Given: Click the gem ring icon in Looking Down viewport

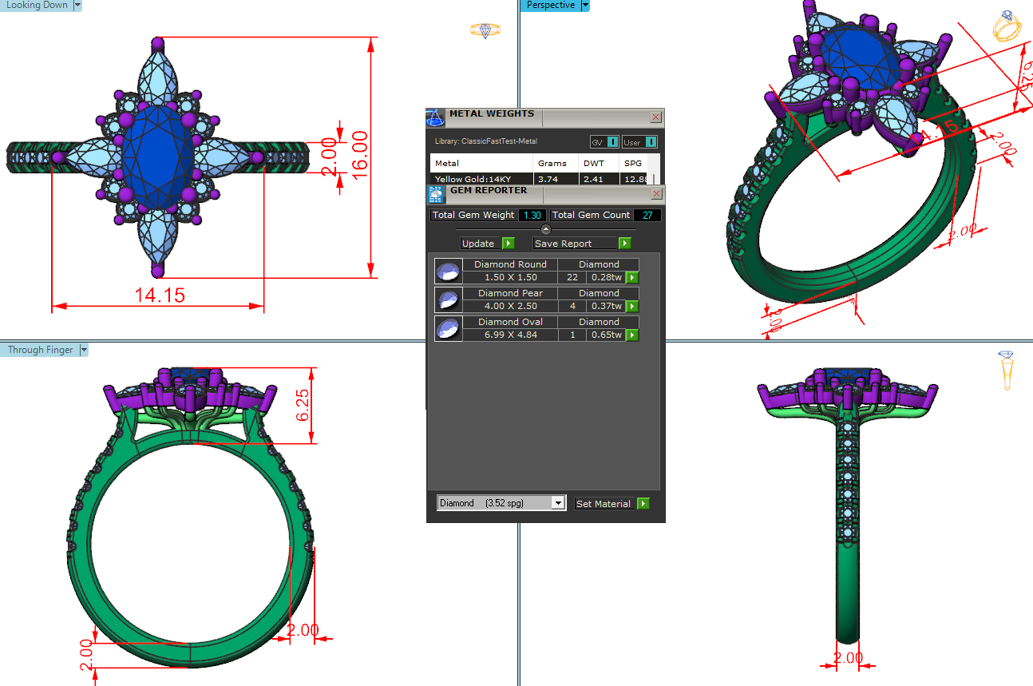Looking at the screenshot, I should 485,30.
